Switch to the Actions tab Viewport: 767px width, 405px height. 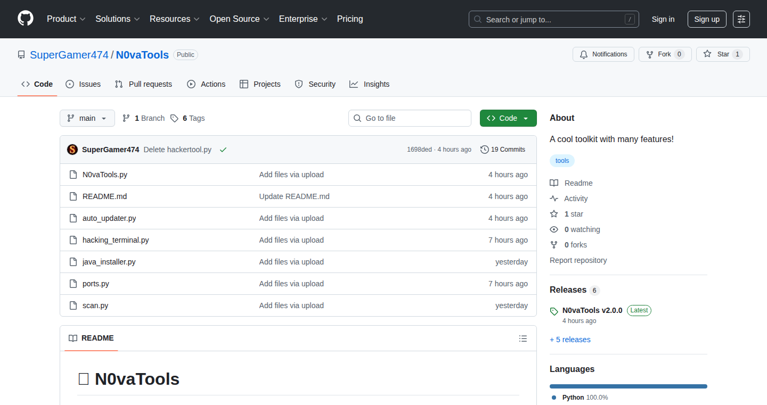(x=206, y=84)
